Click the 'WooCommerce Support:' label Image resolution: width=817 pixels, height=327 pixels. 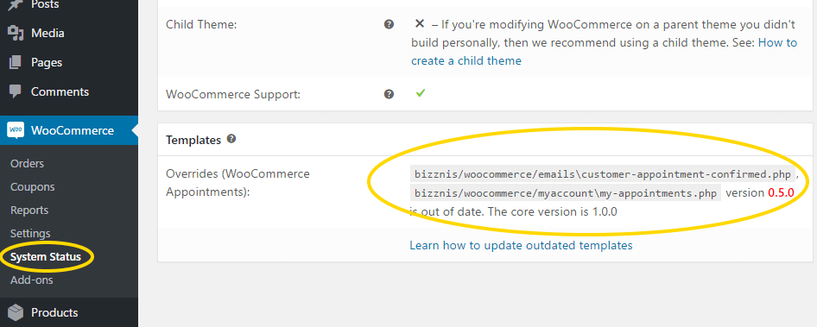pos(233,95)
